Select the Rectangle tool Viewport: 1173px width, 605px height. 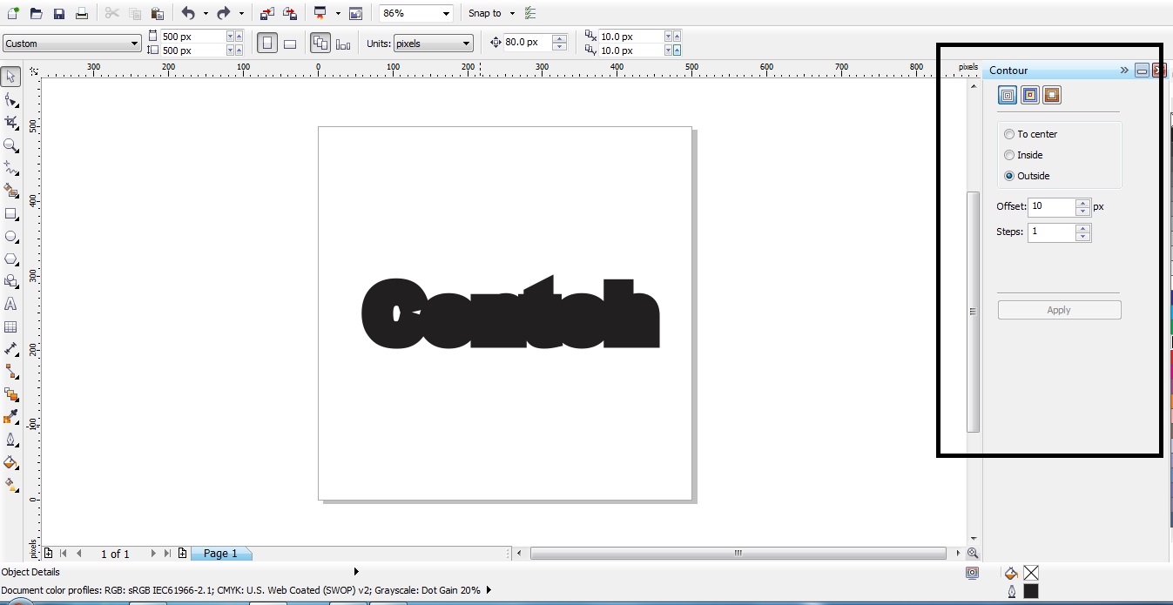[11, 214]
